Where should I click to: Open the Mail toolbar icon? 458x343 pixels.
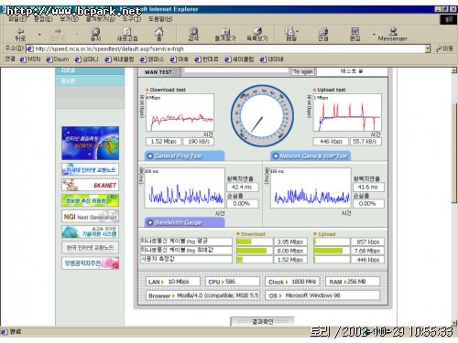pos(290,35)
